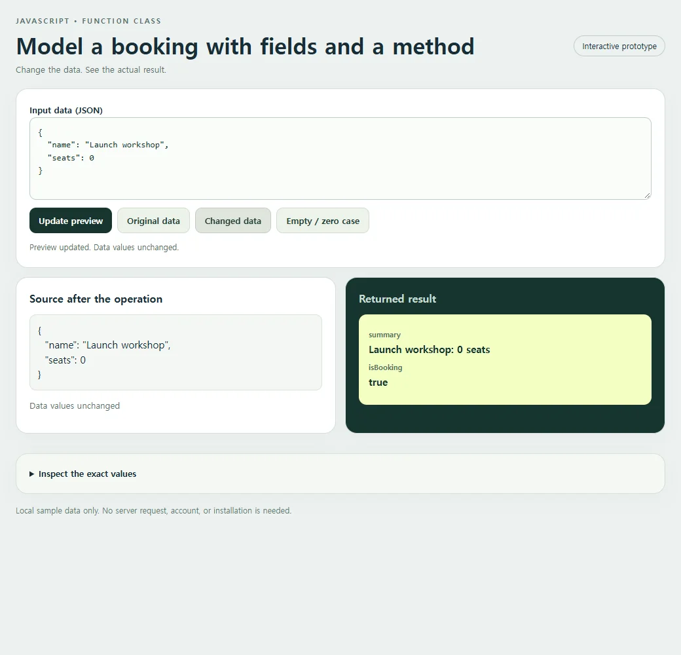Screen dimensions: 681x655
Task: Click the '"name": "Launch workshop",' line in the input
Action: (108, 145)
